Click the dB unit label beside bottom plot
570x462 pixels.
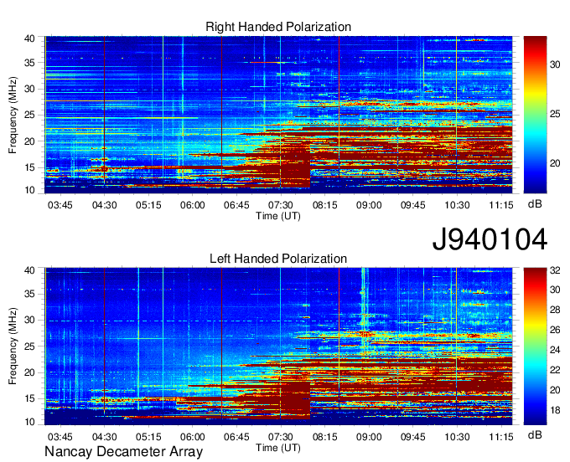[x=535, y=434]
